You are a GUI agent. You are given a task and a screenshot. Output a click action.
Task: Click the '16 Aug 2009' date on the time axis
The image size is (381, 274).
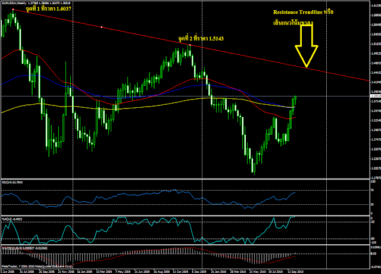pos(161,272)
